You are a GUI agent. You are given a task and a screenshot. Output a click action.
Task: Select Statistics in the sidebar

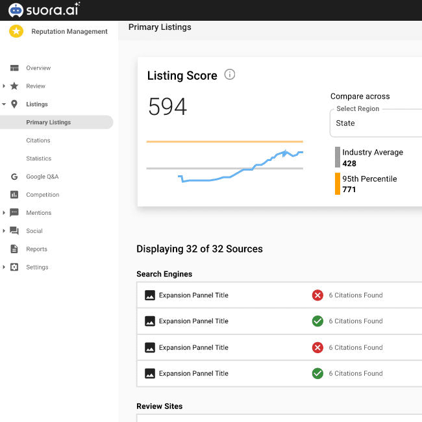pyautogui.click(x=39, y=158)
